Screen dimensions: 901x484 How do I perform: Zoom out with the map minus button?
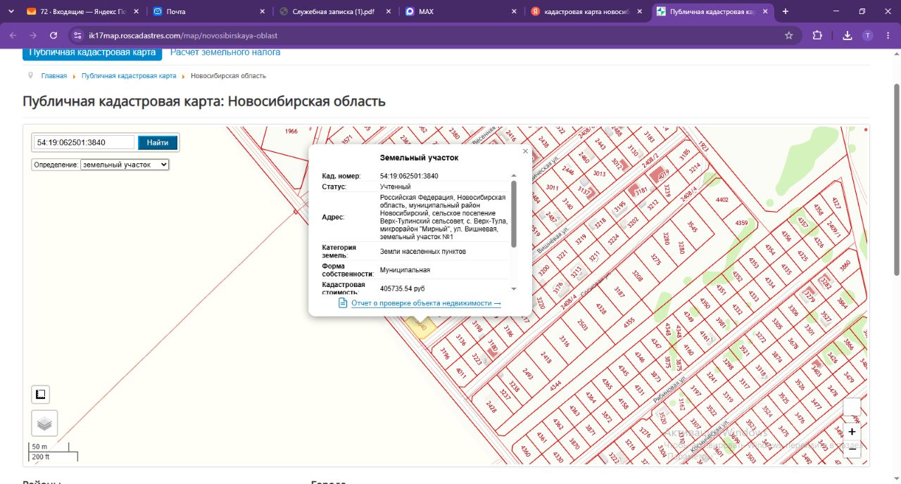(852, 450)
